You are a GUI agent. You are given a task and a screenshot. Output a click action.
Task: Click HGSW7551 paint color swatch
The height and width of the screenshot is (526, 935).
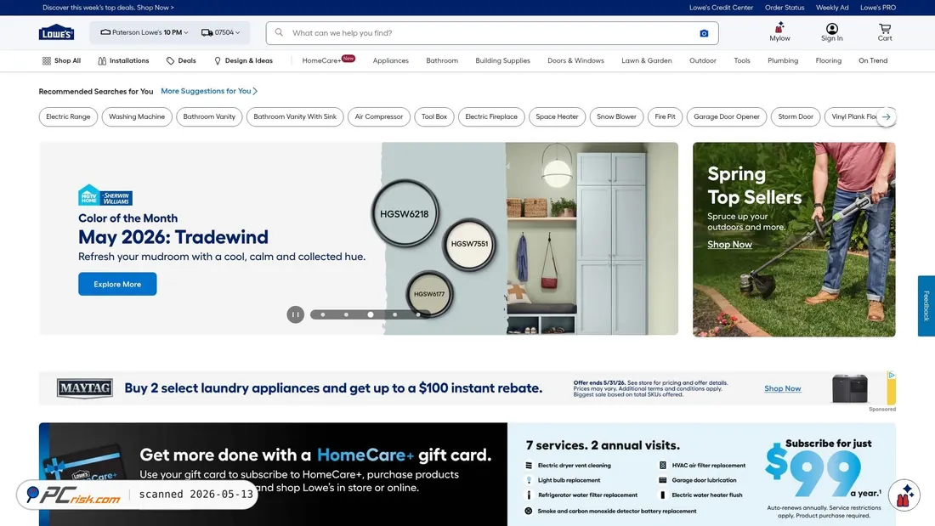click(x=469, y=244)
